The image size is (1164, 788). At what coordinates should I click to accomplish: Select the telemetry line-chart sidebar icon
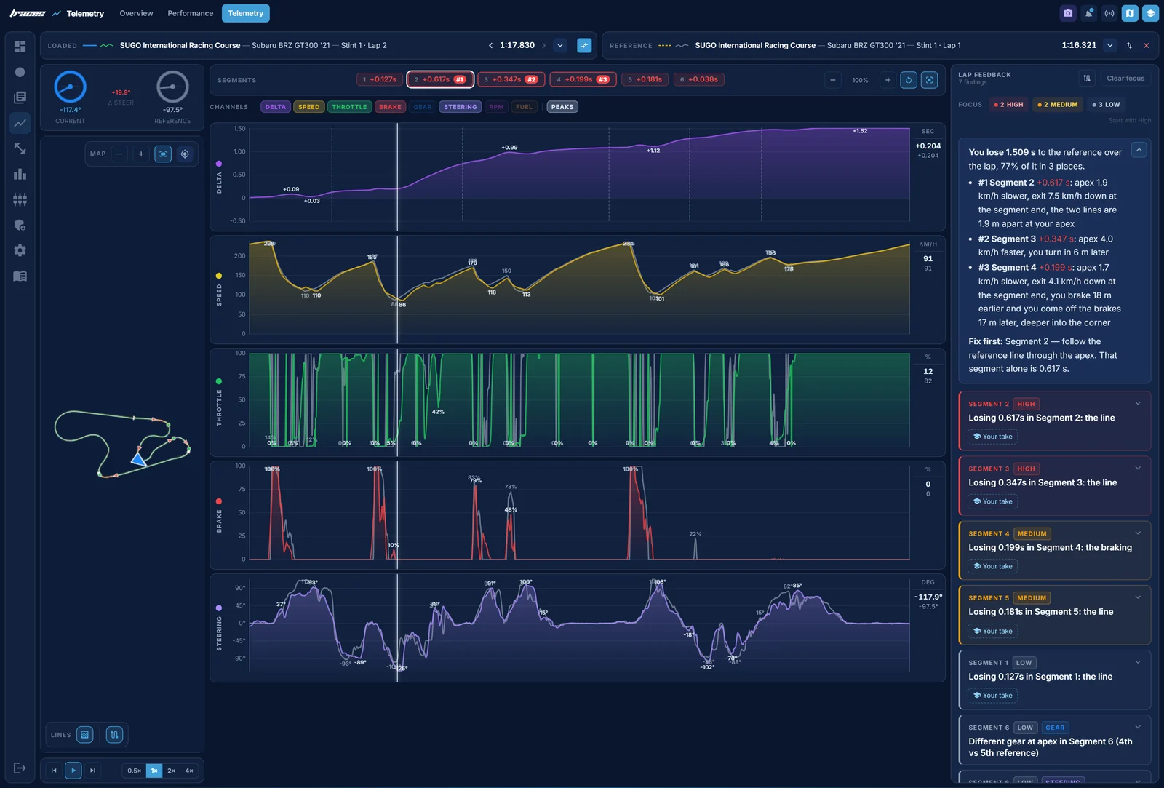coord(20,123)
